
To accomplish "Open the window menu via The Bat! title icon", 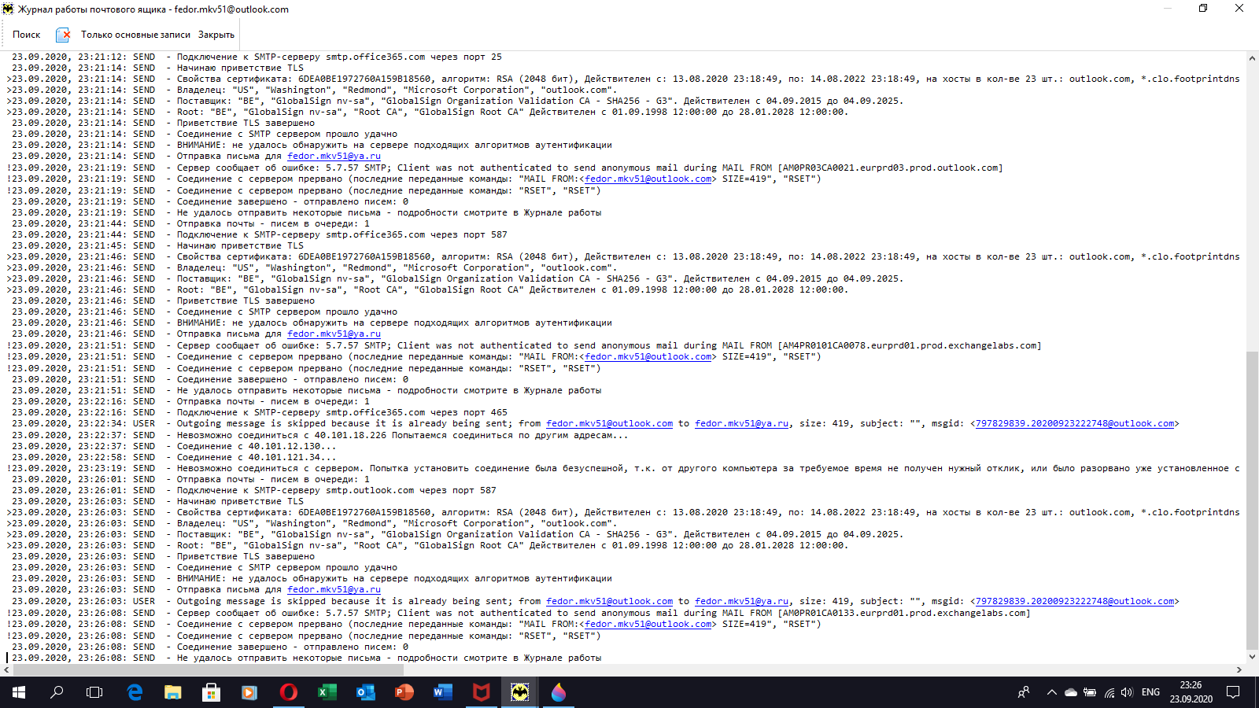I will 9,9.
